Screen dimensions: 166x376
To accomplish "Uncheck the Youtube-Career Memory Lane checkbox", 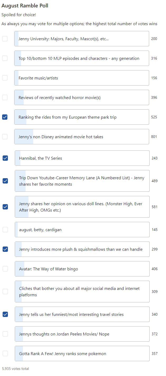I will pos(5,181).
